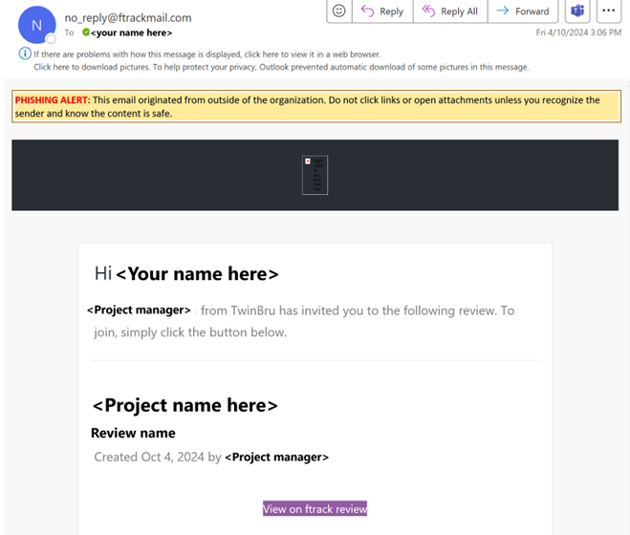630x535 pixels.
Task: Click the 'Hi <Your name here>' heading
Action: [186, 274]
